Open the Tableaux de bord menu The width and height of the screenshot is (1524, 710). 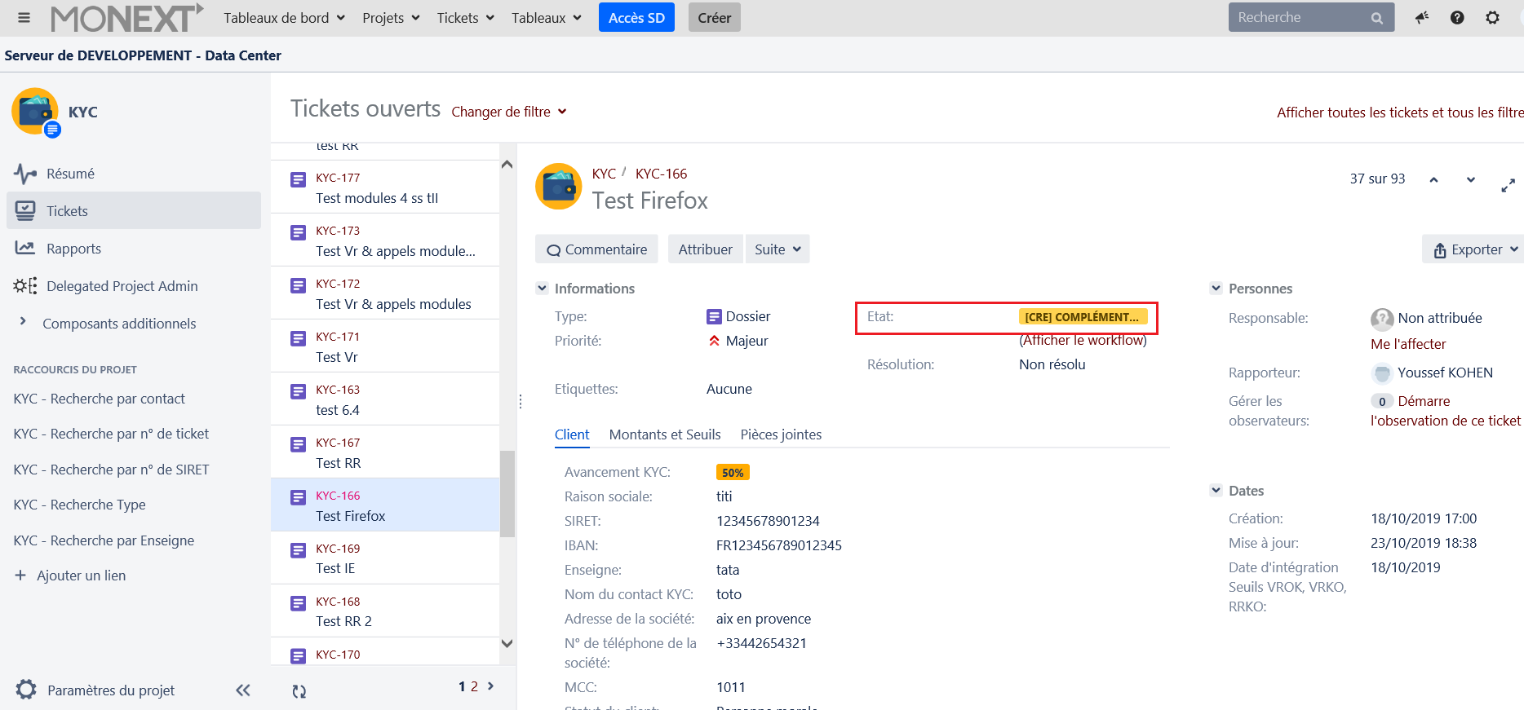(284, 18)
